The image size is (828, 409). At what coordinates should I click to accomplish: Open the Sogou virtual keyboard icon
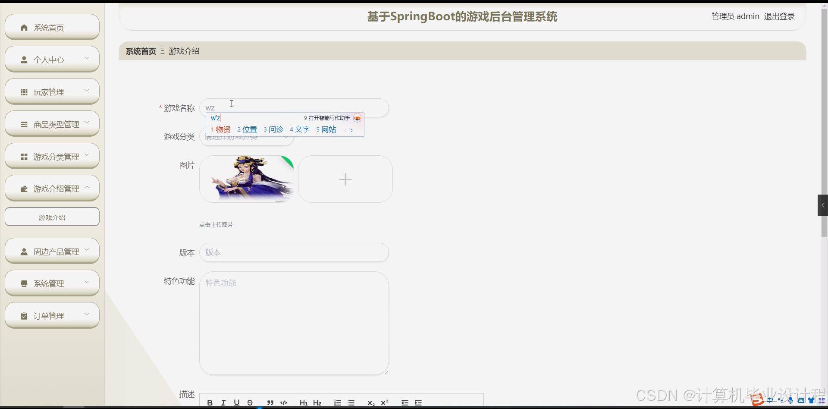pos(801,400)
